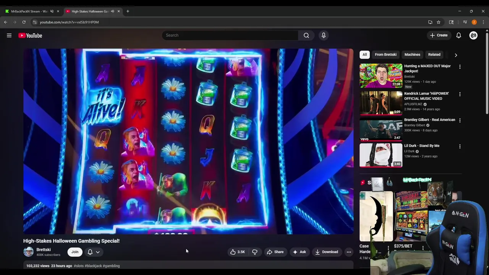Open Brettski channel avatar

28,252
